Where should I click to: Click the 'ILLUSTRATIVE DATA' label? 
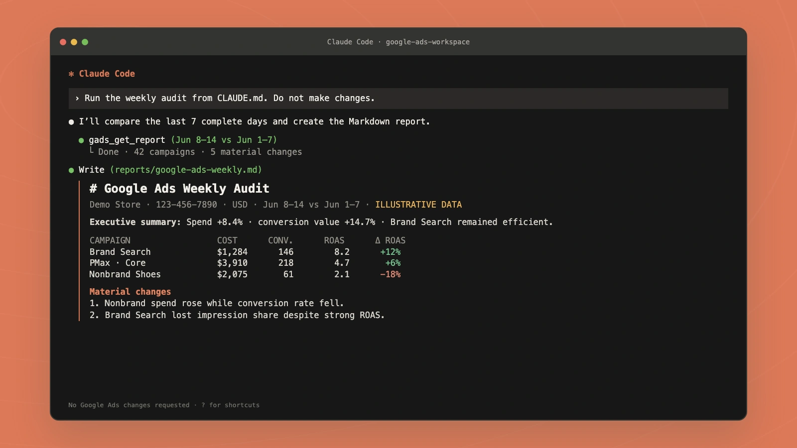pos(418,205)
